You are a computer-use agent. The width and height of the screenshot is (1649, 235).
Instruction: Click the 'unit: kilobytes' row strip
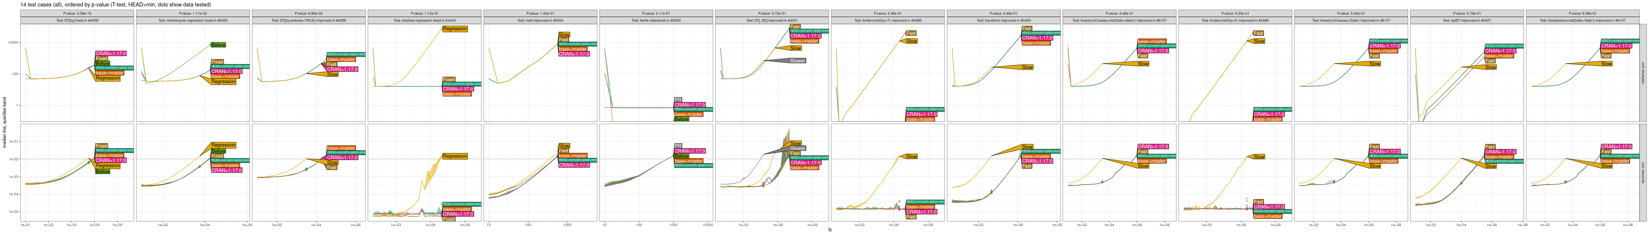coord(1643,72)
